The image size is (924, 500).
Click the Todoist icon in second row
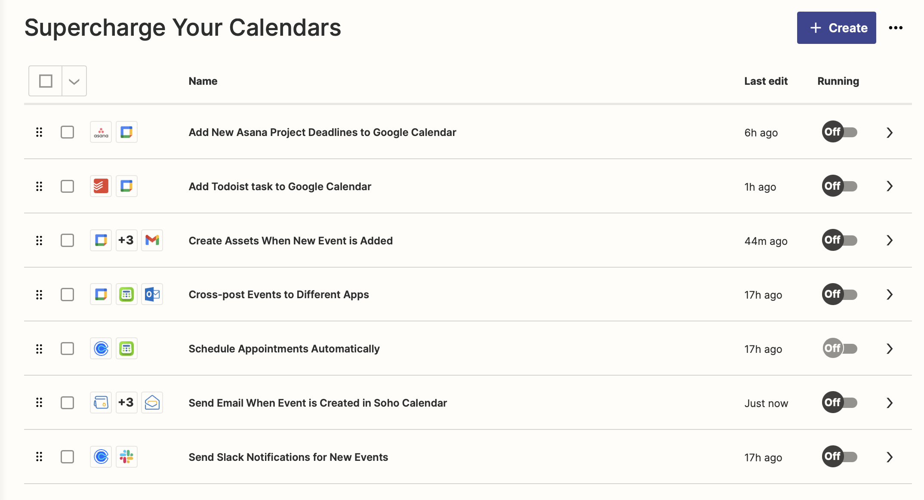101,186
